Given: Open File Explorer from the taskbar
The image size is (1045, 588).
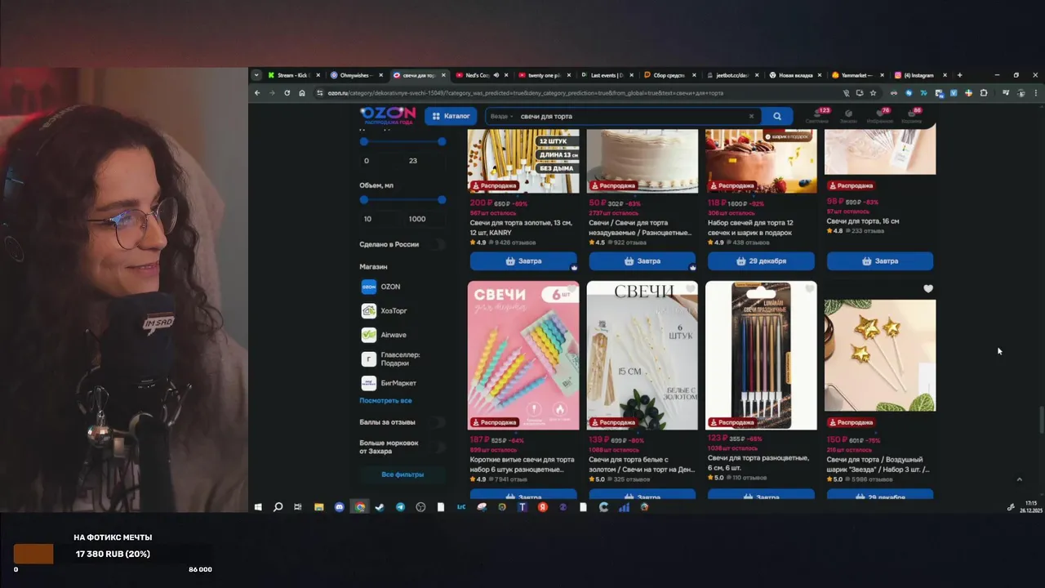Looking at the screenshot, I should 319,507.
